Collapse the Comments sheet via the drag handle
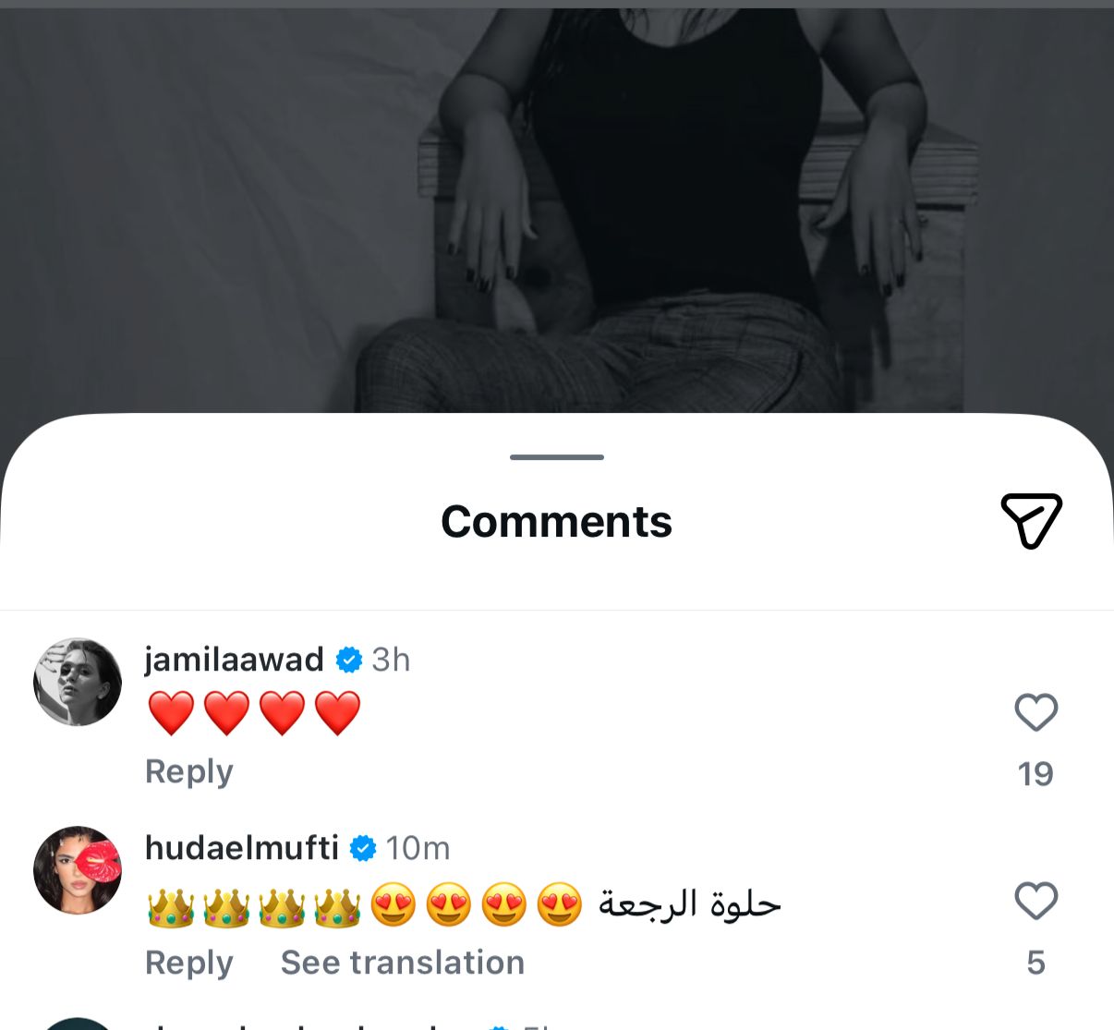This screenshot has width=1114, height=1030. (x=555, y=456)
